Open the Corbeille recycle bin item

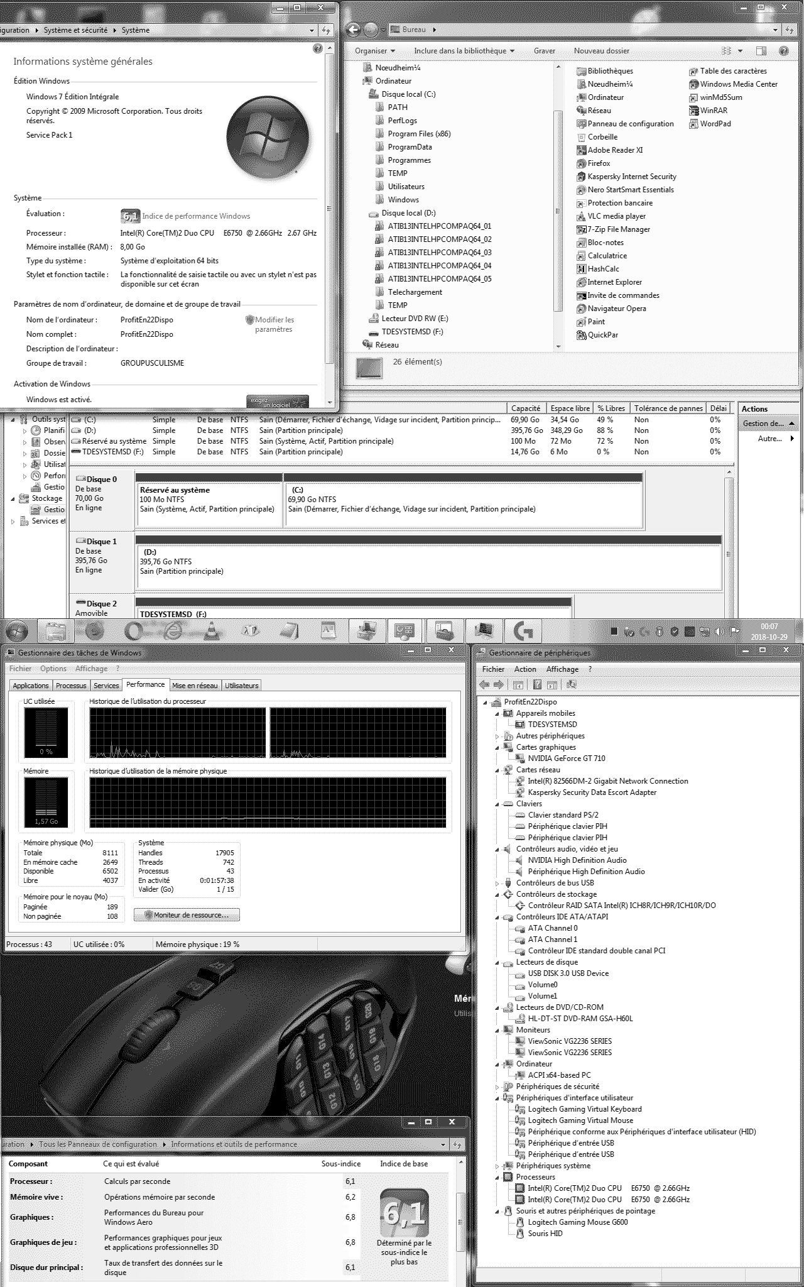tap(597, 137)
